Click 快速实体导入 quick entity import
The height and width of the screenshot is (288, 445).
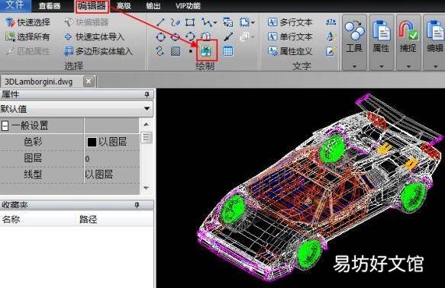(x=95, y=37)
